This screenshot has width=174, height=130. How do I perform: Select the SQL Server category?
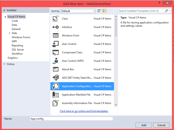18,50
